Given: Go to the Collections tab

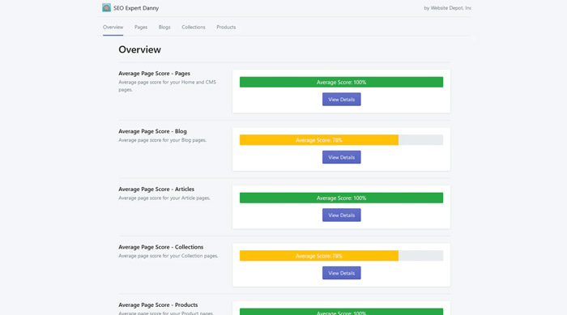Looking at the screenshot, I should click(194, 27).
